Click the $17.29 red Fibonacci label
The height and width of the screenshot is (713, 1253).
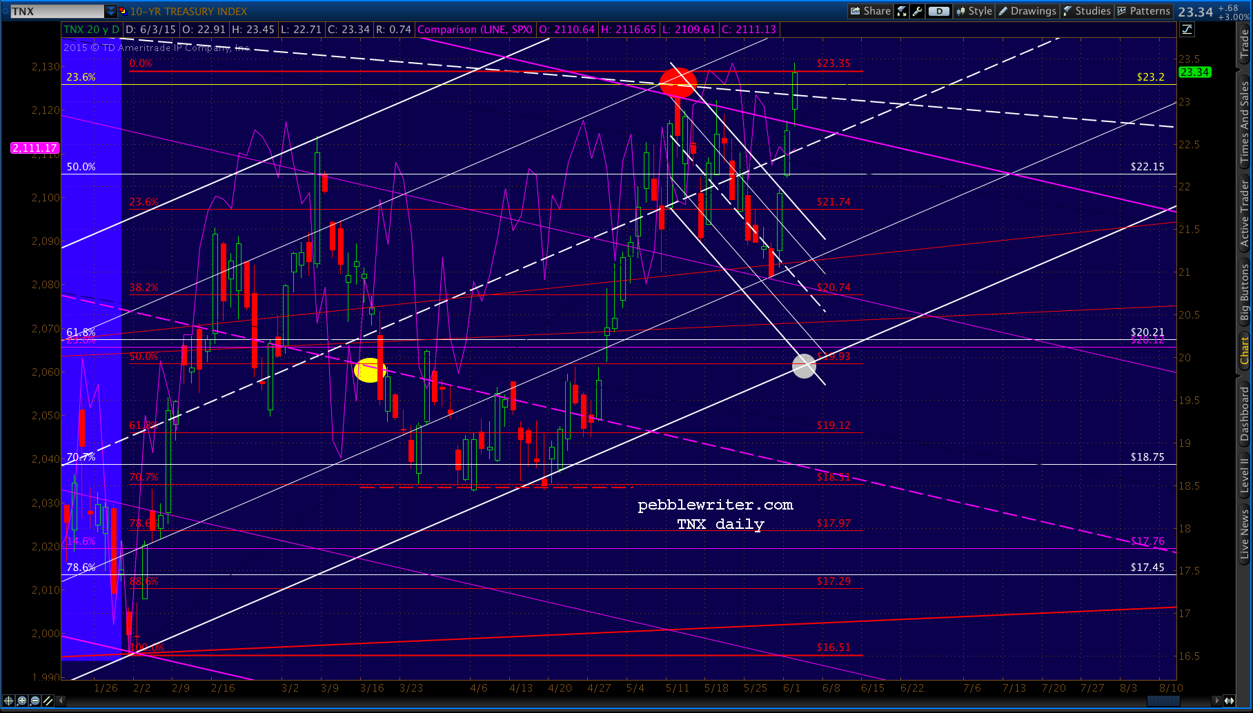point(833,581)
